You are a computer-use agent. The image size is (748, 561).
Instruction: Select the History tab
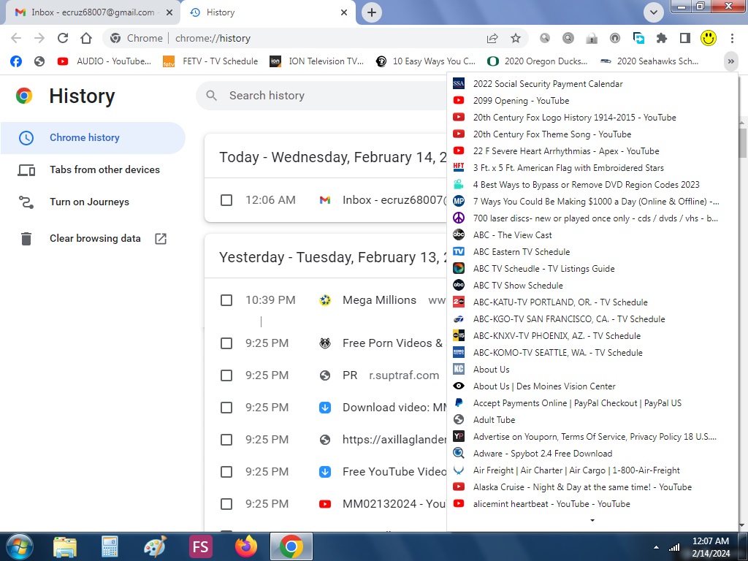click(268, 12)
